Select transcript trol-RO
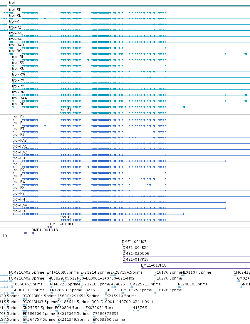The image size is (250, 324). click(x=15, y=51)
